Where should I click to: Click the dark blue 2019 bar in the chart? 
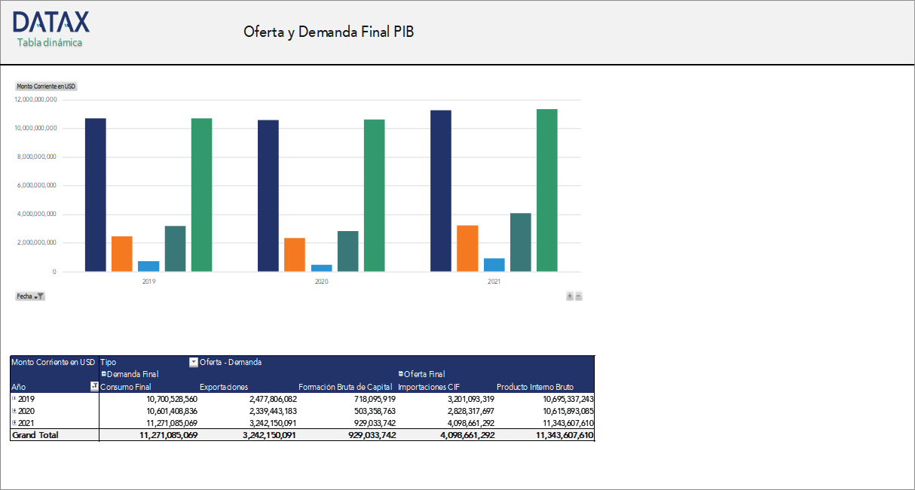(x=95, y=196)
